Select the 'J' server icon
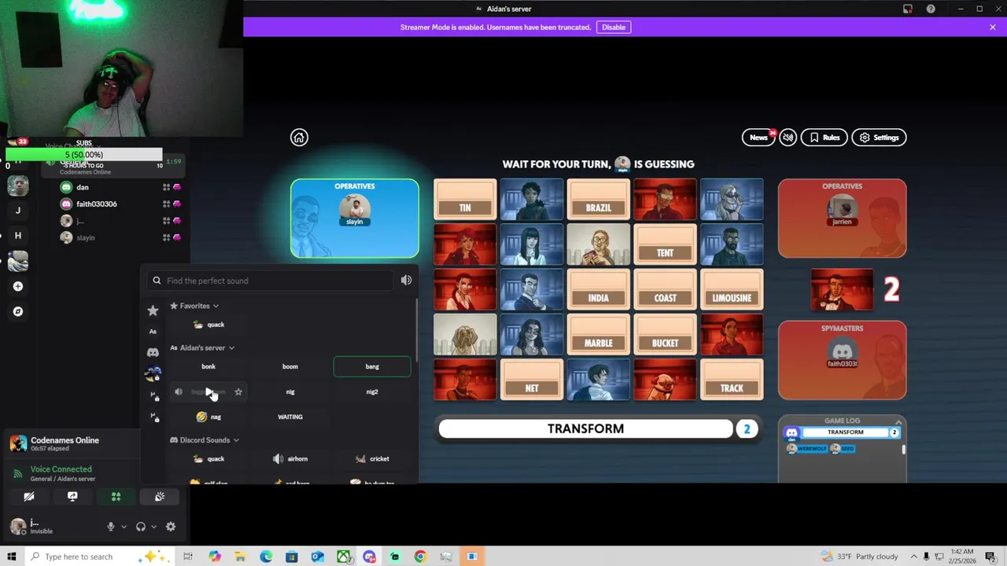1007x566 pixels. click(18, 210)
